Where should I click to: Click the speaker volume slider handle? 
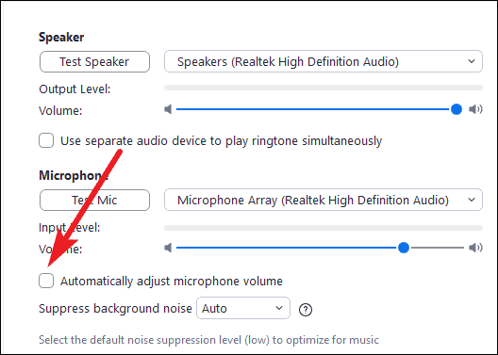point(456,109)
